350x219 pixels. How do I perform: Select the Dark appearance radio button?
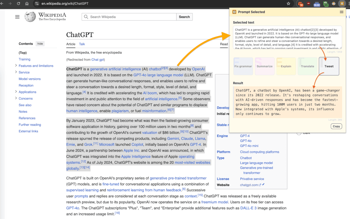click(299, 133)
